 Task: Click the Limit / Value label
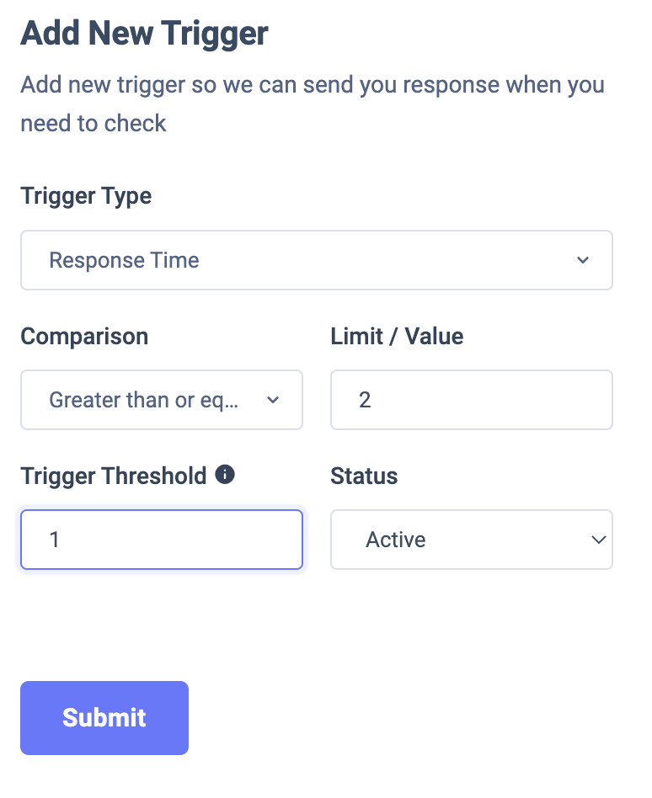click(397, 337)
